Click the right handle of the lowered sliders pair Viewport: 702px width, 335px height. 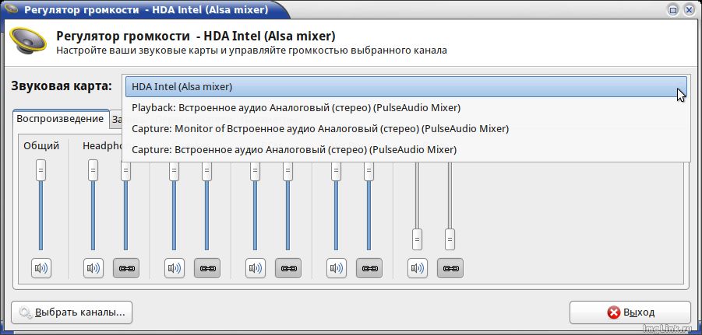coord(450,239)
